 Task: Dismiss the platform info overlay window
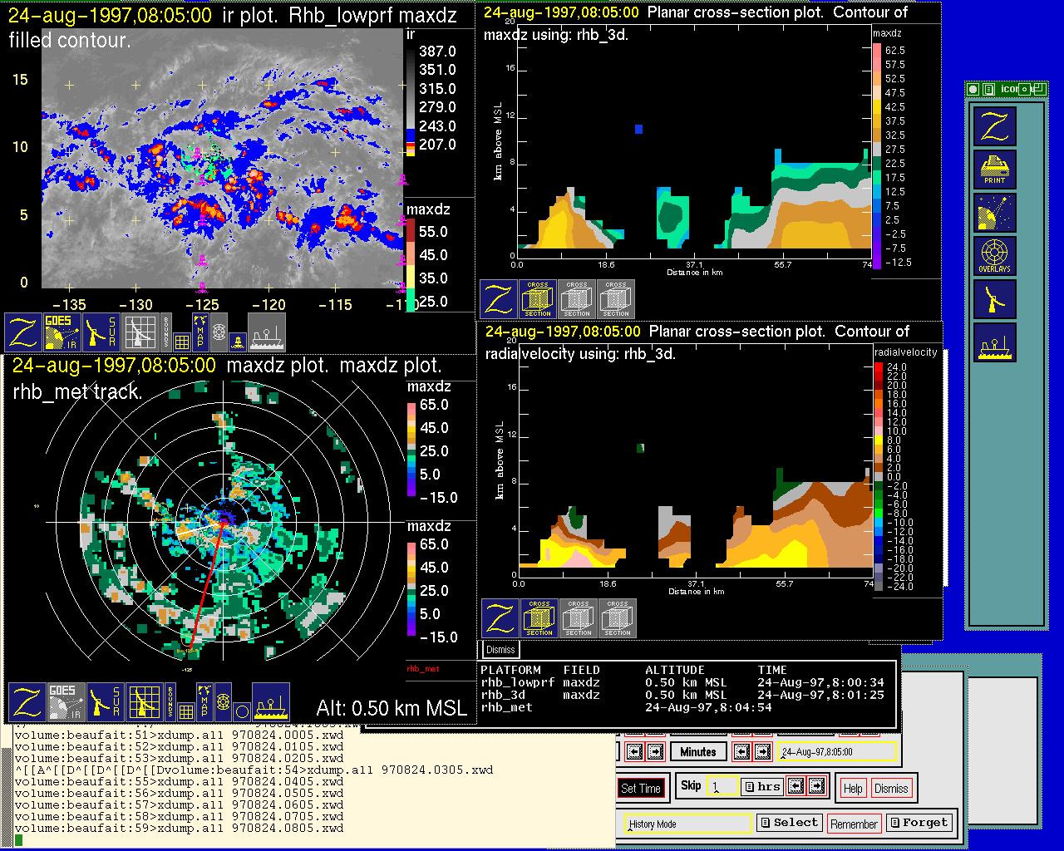pos(500,650)
